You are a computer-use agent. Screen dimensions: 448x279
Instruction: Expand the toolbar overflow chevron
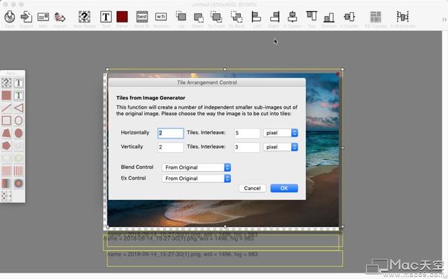point(444,20)
